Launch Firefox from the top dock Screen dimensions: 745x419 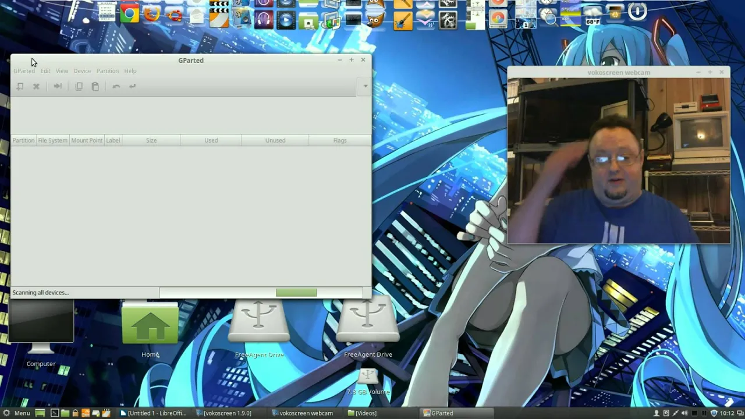coord(151,13)
